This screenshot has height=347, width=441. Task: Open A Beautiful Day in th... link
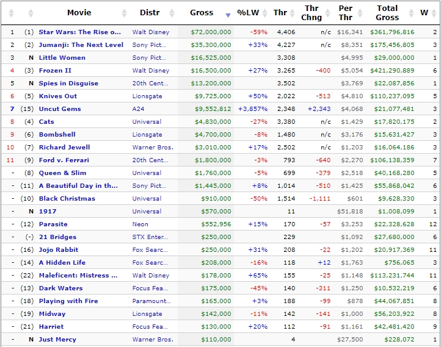pos(78,186)
